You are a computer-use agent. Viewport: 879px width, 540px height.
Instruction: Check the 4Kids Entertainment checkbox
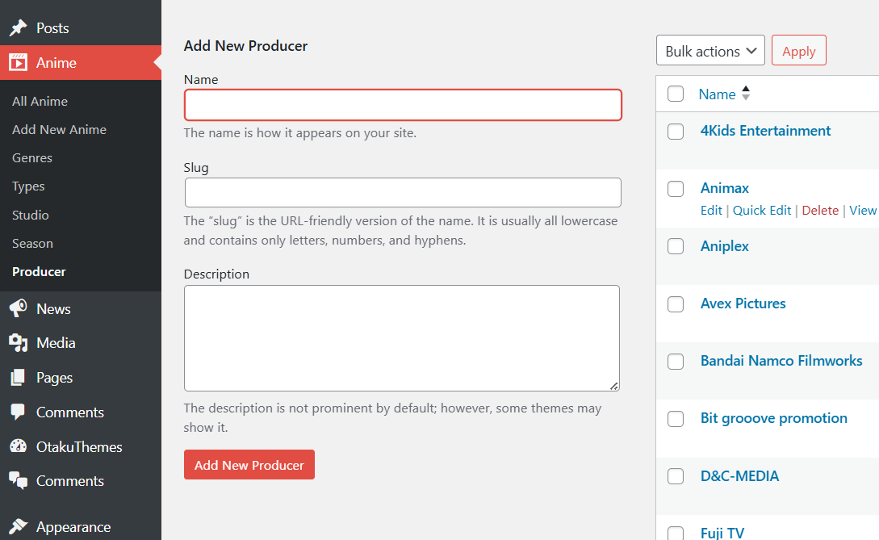pyautogui.click(x=676, y=132)
